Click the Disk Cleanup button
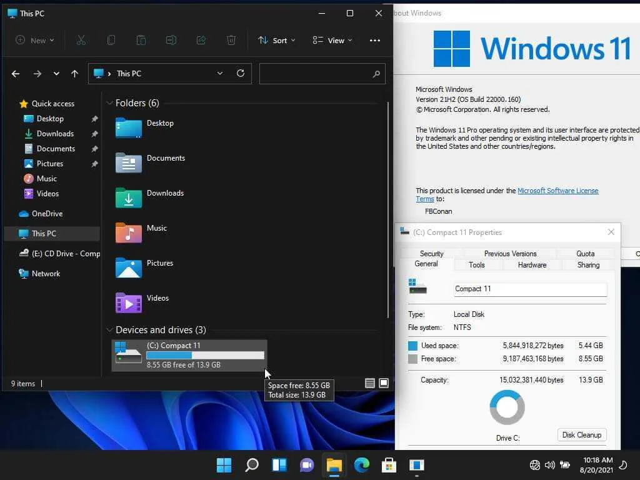Viewport: 640px width, 480px height. 582,435
